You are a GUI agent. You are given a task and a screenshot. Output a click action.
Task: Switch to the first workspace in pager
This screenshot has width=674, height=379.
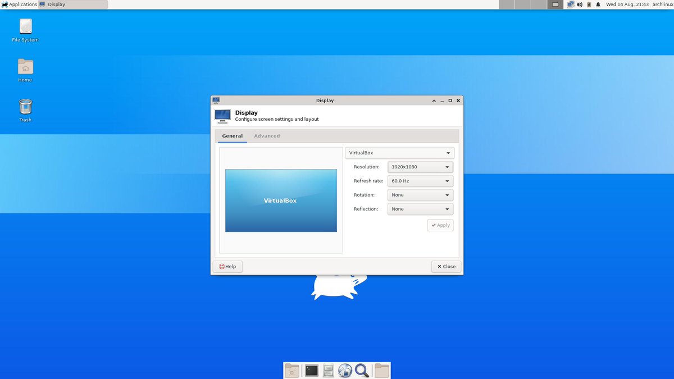click(506, 4)
